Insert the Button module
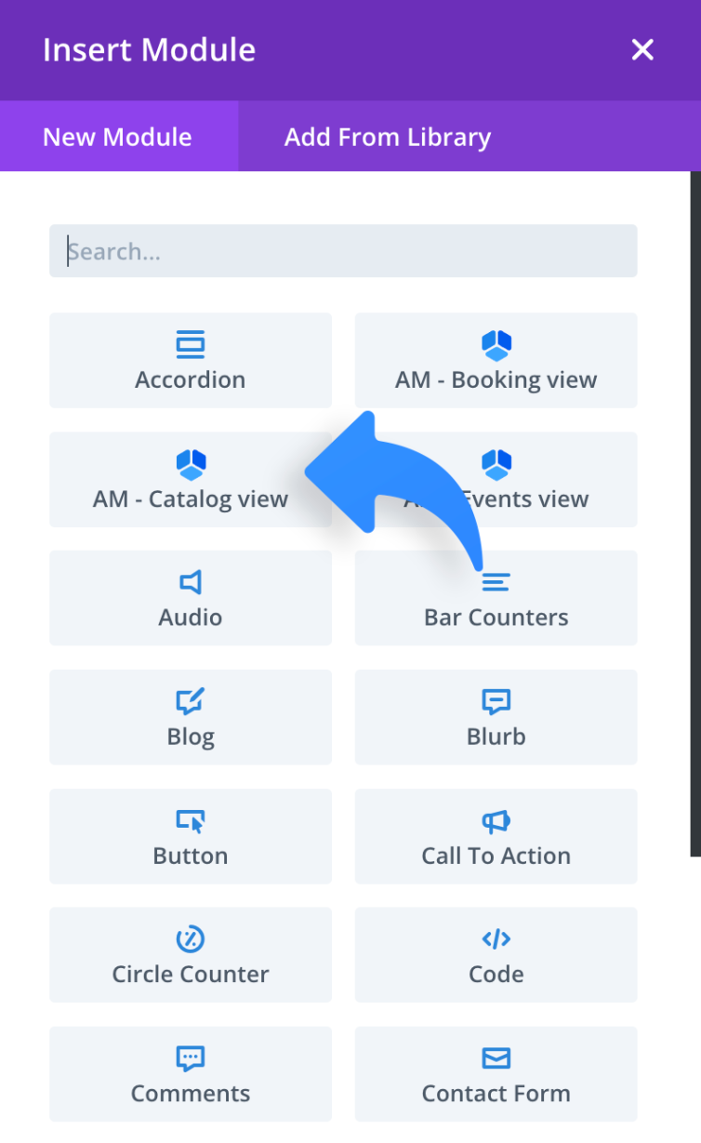 click(191, 837)
